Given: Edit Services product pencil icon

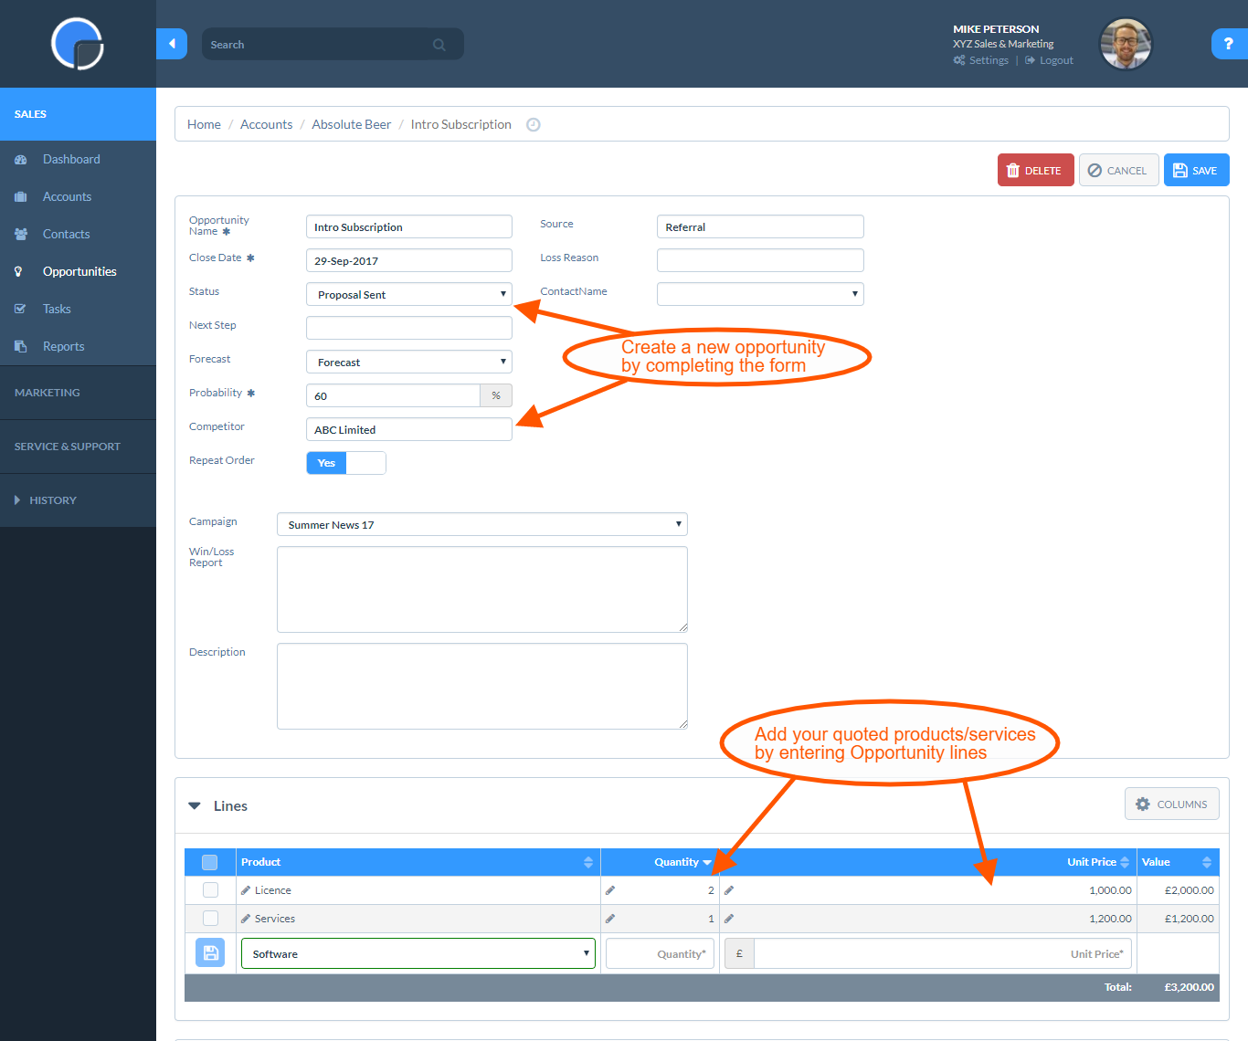Looking at the screenshot, I should click(246, 919).
